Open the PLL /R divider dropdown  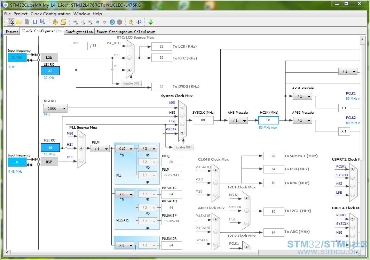(148, 148)
